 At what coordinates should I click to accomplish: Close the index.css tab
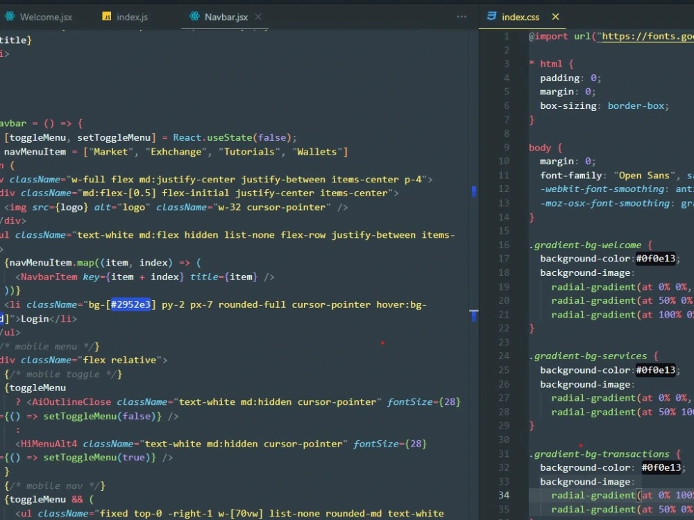555,17
